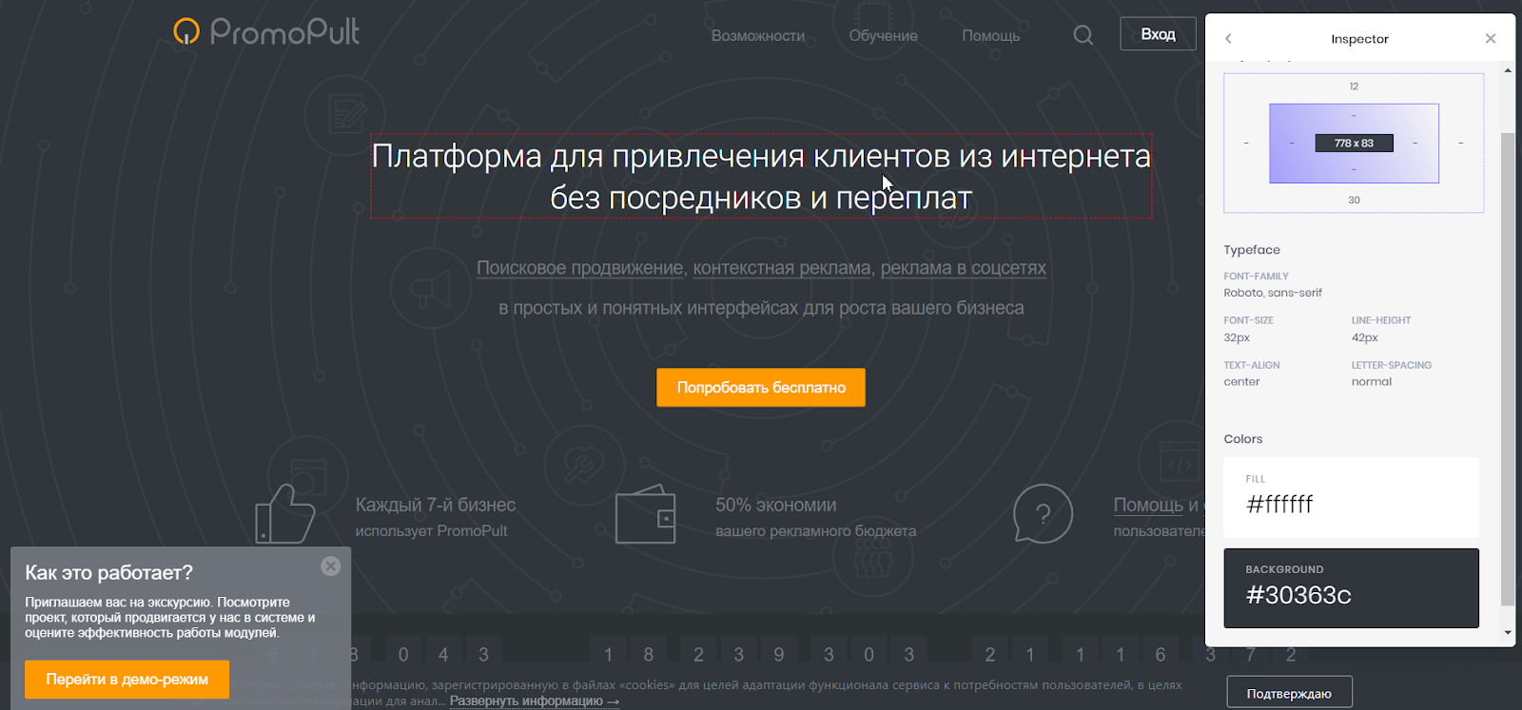Click the 'center' text-align value
Viewport: 1522px width, 710px height.
tap(1241, 382)
